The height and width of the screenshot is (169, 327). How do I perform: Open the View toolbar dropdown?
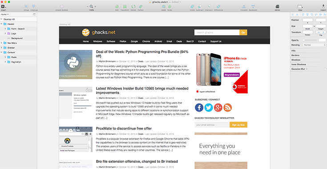(x=300, y=7)
